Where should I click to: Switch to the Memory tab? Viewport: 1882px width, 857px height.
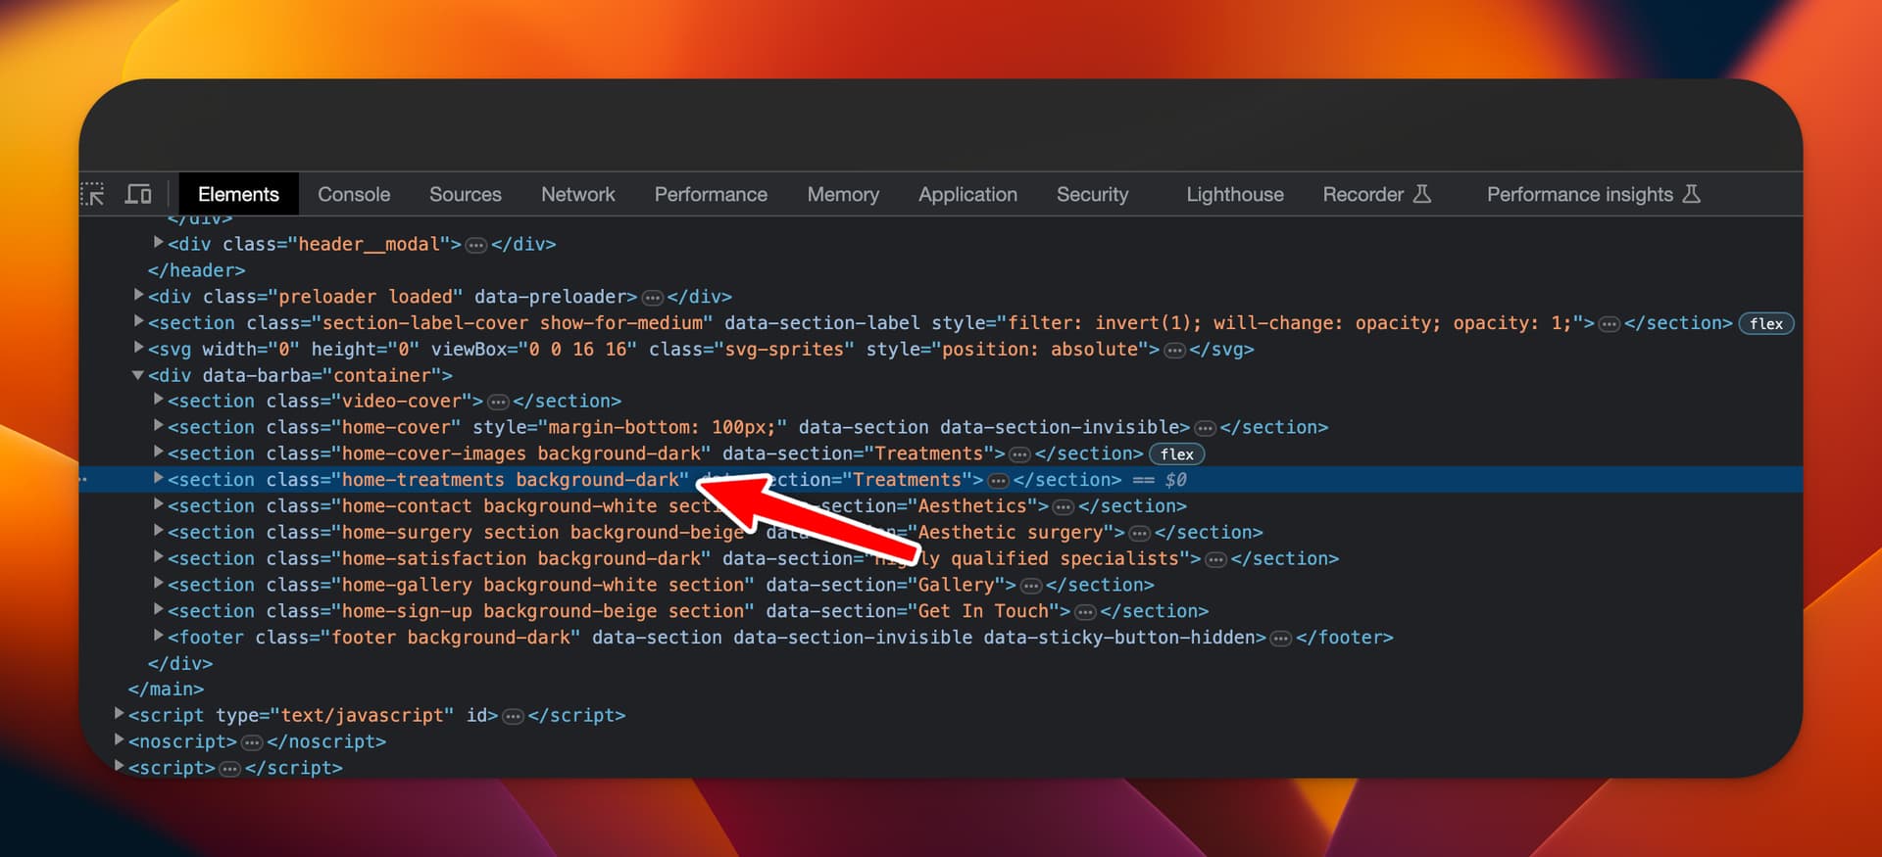pos(843,194)
